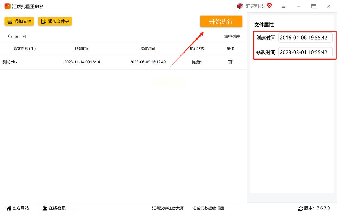Maximize the application window

point(313,6)
